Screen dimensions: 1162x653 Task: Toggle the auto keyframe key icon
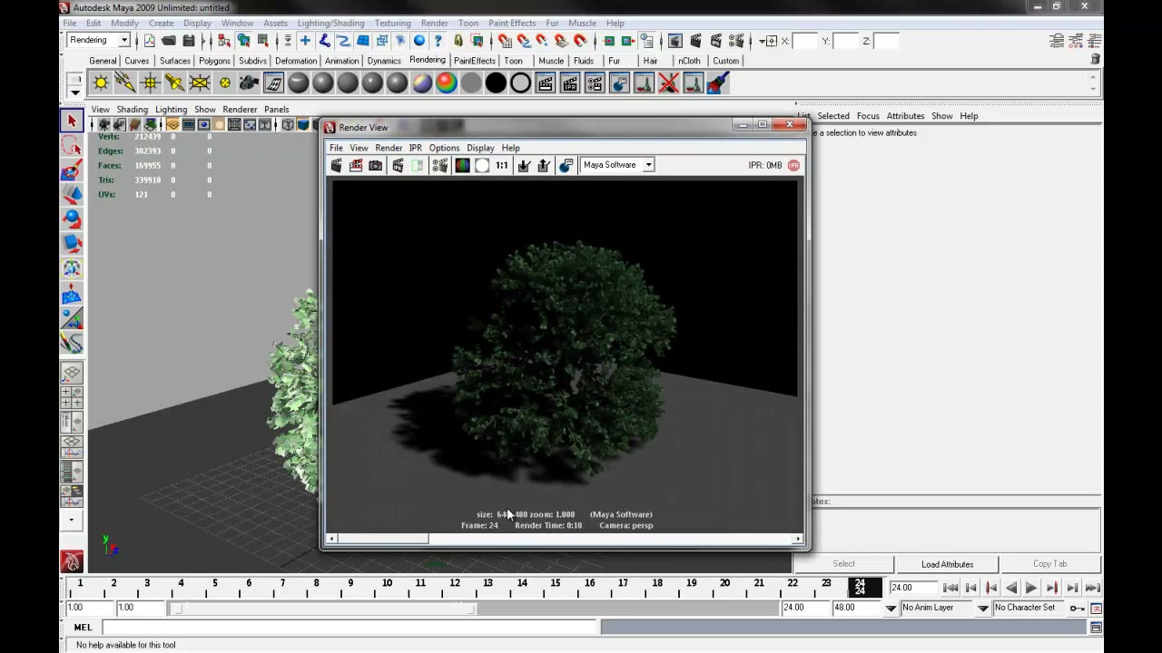click(x=1077, y=608)
